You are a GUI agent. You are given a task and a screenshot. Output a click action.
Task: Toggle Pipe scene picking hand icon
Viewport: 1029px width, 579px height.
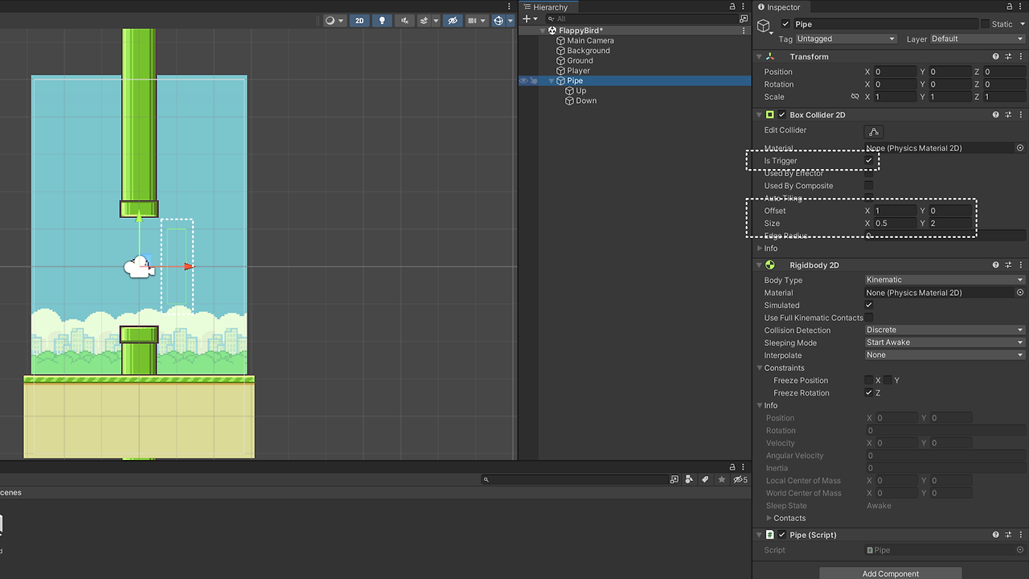[534, 80]
